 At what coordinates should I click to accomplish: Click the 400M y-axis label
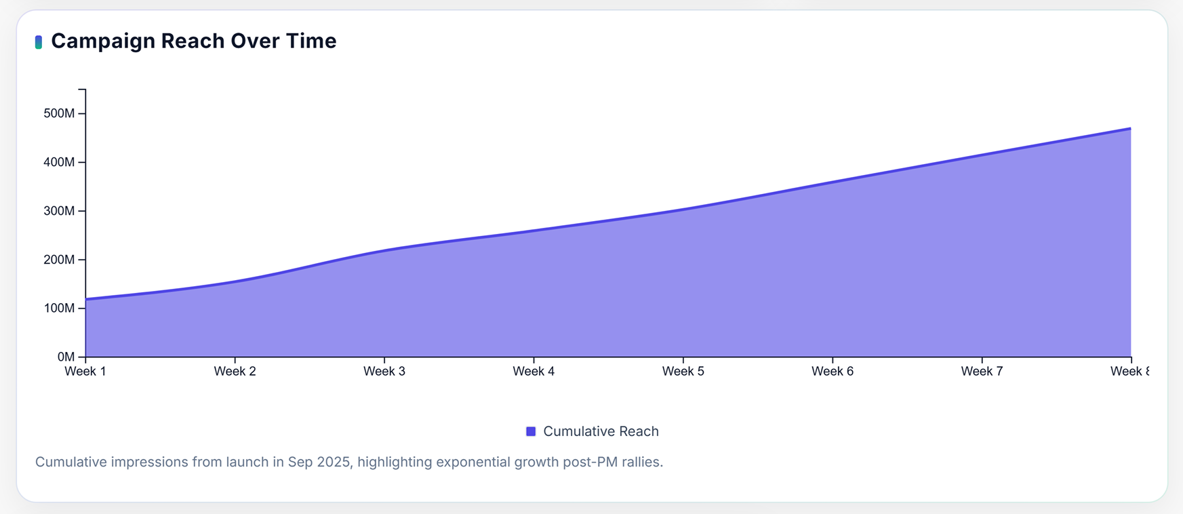[59, 162]
